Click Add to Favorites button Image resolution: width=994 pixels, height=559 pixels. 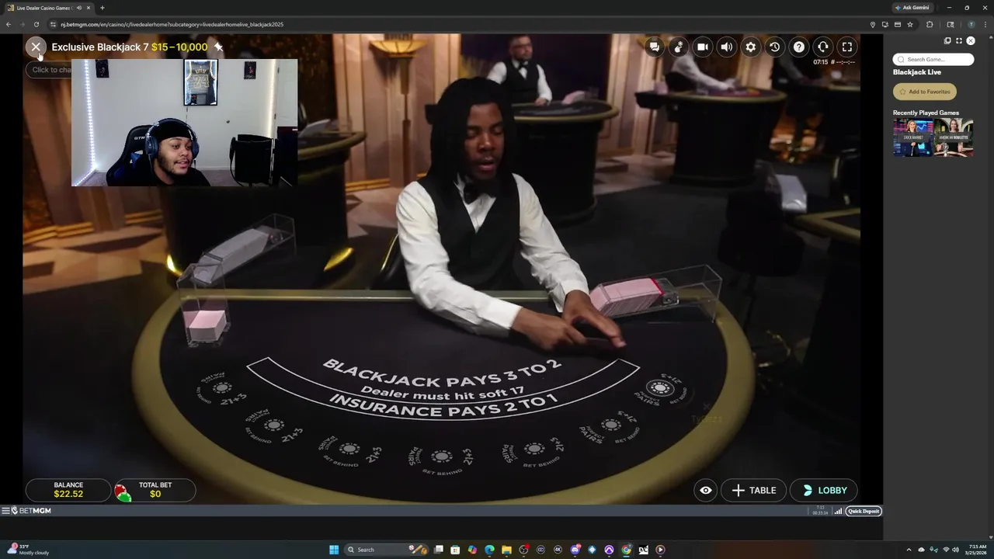tap(925, 92)
